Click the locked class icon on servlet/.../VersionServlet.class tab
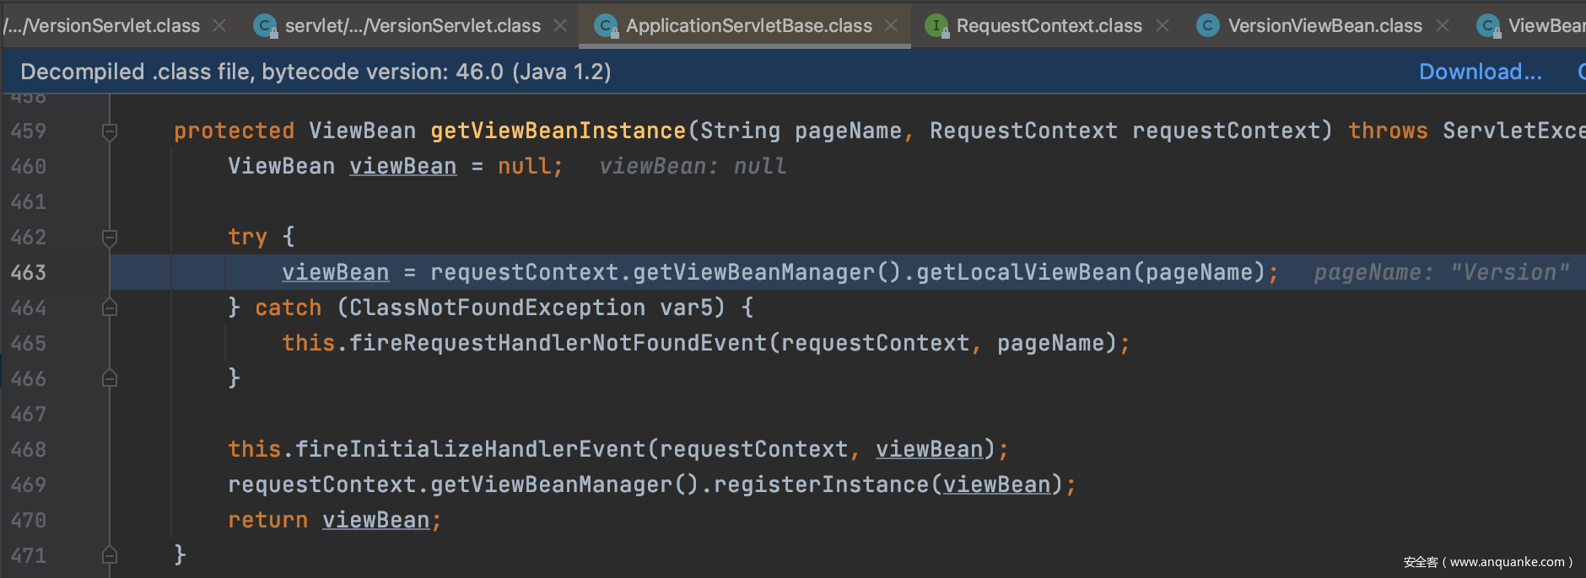Screen dimensions: 1586x578 (266, 26)
